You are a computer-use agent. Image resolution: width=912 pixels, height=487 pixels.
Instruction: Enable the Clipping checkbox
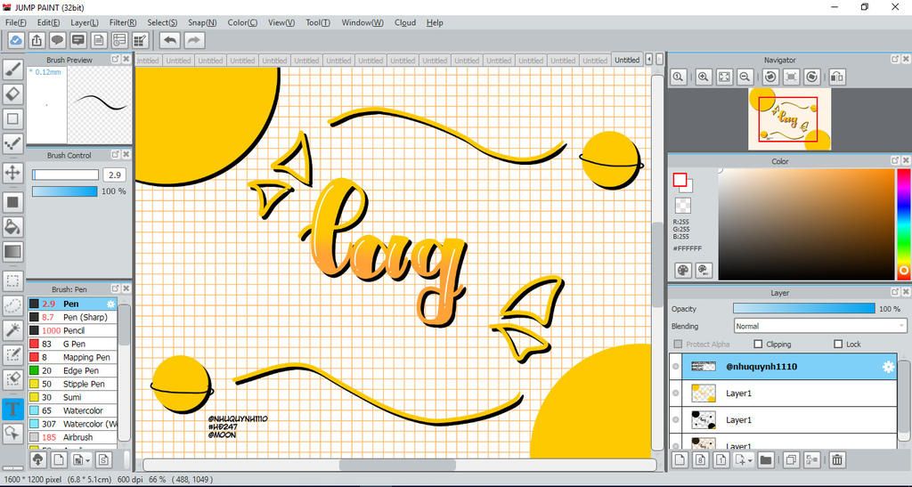tap(758, 344)
